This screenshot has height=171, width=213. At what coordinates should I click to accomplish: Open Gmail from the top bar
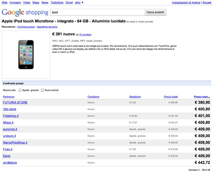(x=69, y=2)
